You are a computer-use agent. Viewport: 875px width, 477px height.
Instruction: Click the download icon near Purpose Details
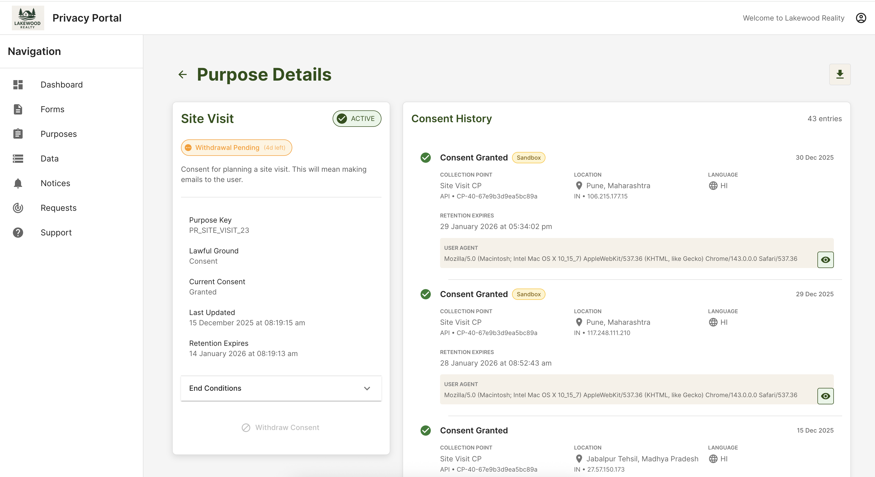[840, 74]
